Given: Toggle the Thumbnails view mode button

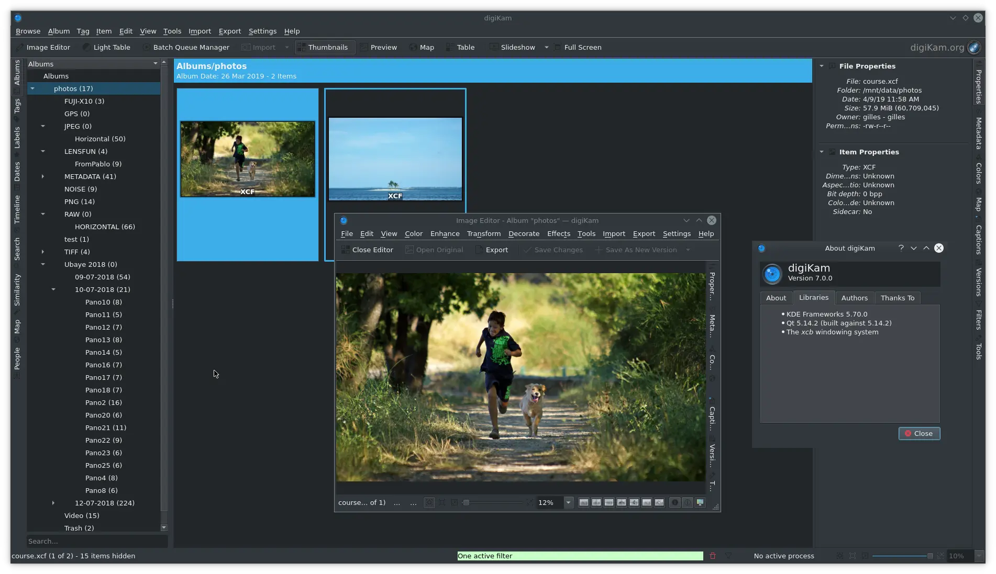Looking at the screenshot, I should click(x=323, y=47).
